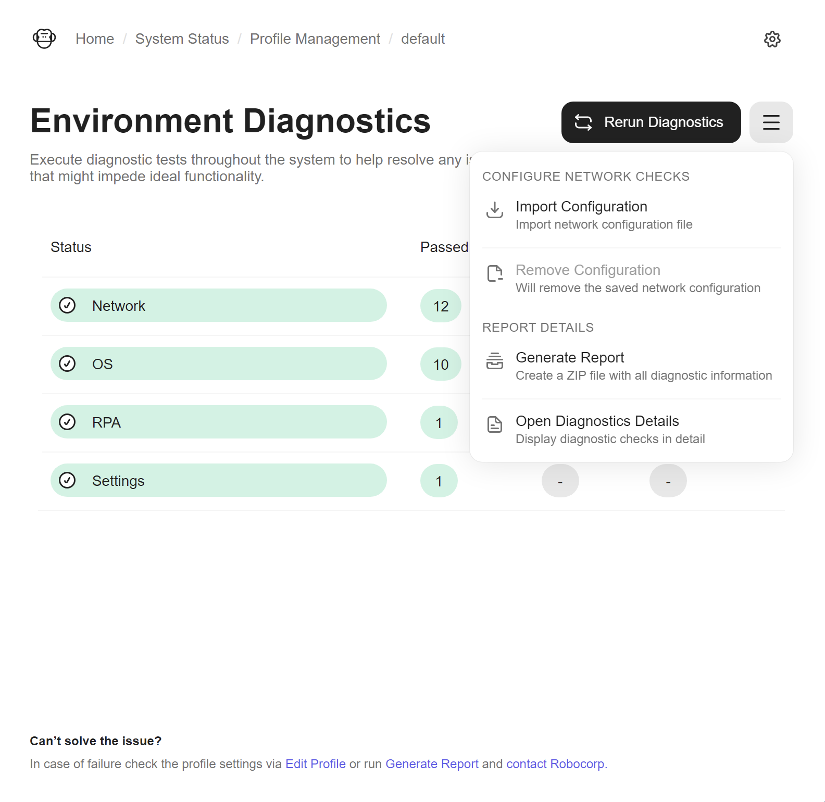Click the checkmark icon beside RPA

(67, 422)
